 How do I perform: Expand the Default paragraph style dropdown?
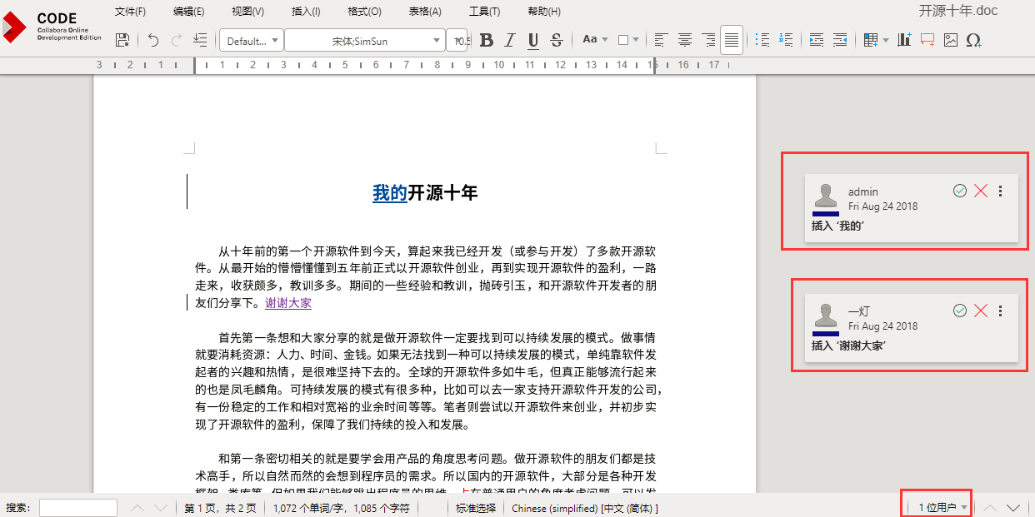point(251,41)
